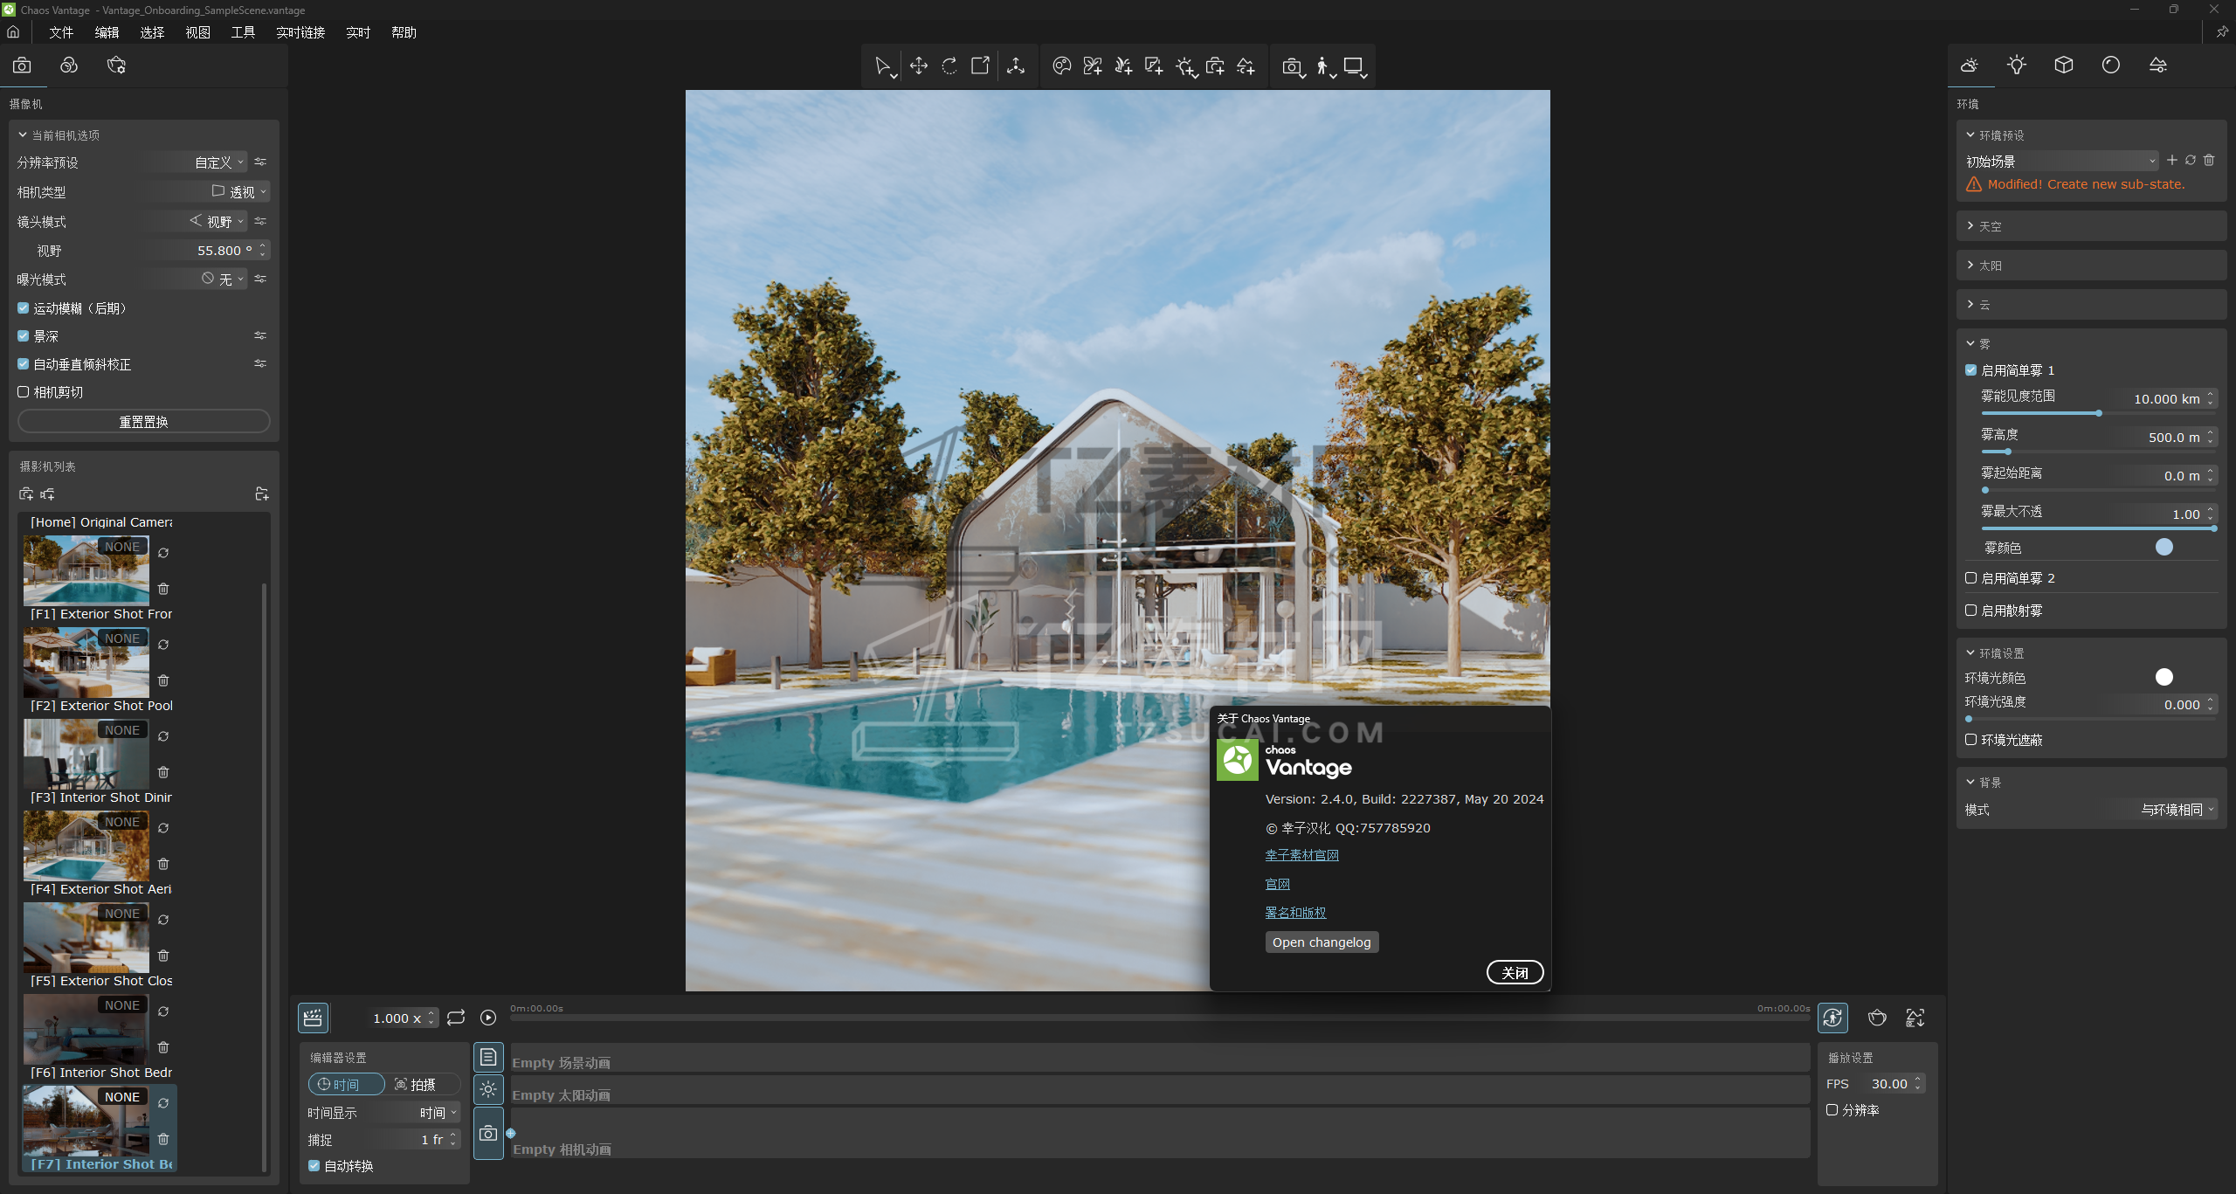2236x1194 pixels.
Task: Open the 初始场景 environment preset dropdown
Action: [x=2060, y=162]
